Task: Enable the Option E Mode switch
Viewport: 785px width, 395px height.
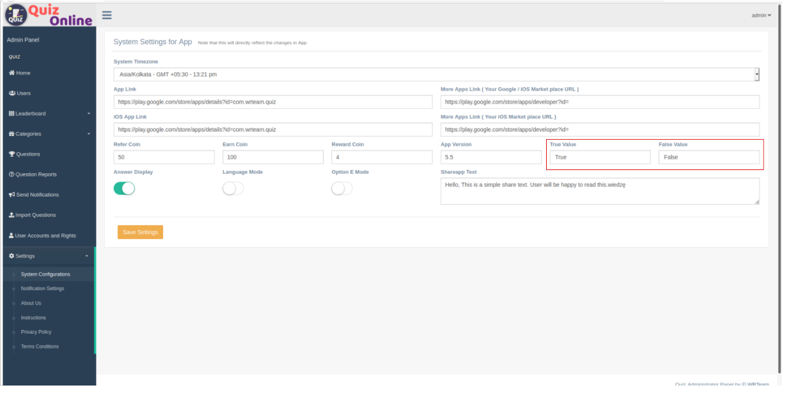Action: (x=342, y=188)
